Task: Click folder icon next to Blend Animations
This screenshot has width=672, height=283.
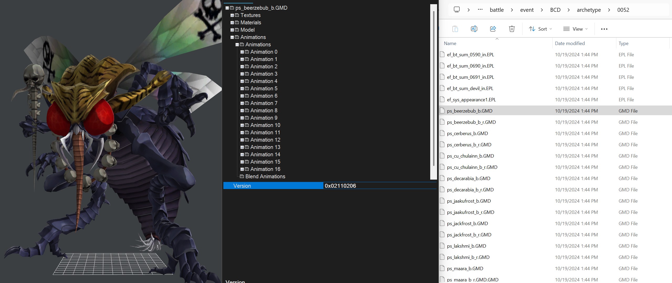Action: pyautogui.click(x=242, y=176)
